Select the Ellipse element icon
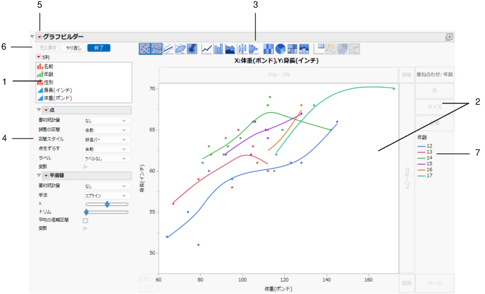This screenshot has width=485, height=294. pyautogui.click(x=180, y=49)
